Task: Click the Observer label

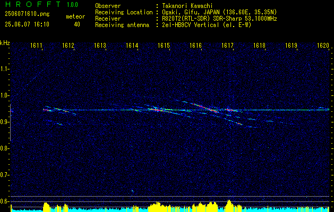Action: (108, 6)
